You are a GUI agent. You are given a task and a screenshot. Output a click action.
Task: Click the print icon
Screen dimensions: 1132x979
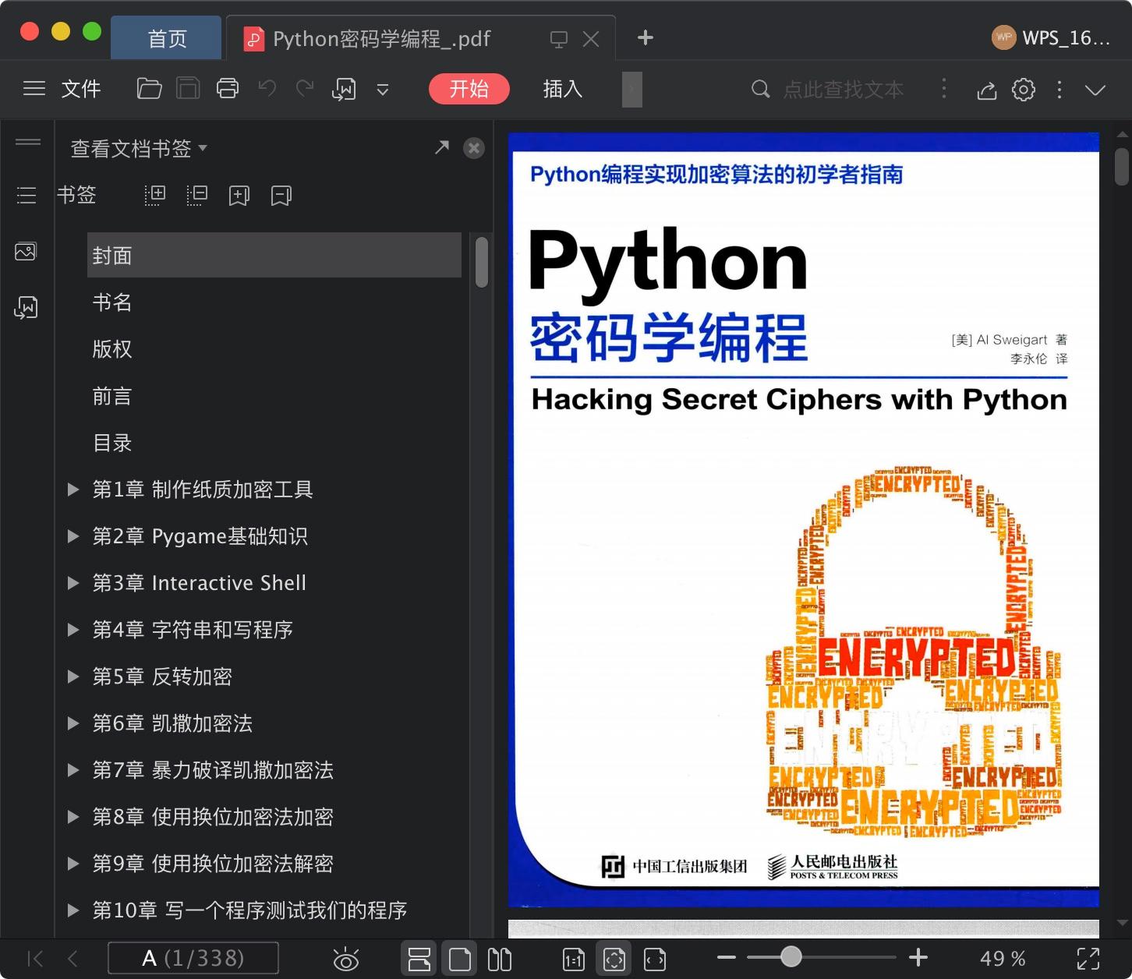(x=228, y=89)
